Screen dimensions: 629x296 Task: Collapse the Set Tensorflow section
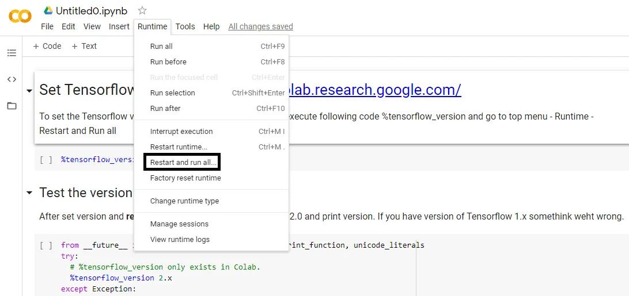pyautogui.click(x=29, y=91)
